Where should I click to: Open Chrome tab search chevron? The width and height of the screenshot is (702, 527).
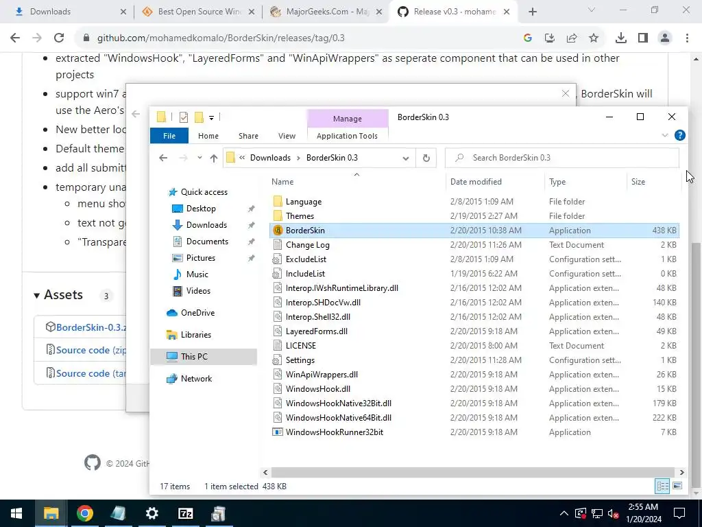pyautogui.click(x=592, y=10)
